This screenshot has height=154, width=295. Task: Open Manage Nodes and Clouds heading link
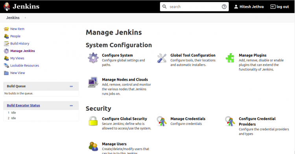(x=125, y=80)
